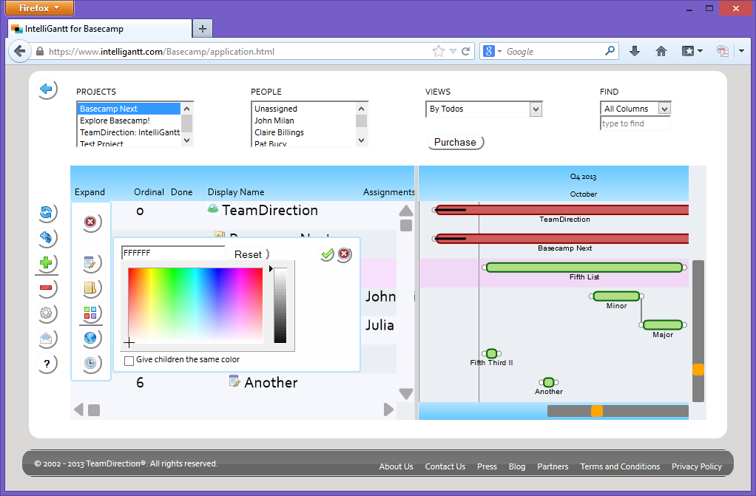The width and height of the screenshot is (756, 496).
Task: Click the Major task Gantt bar
Action: point(663,325)
